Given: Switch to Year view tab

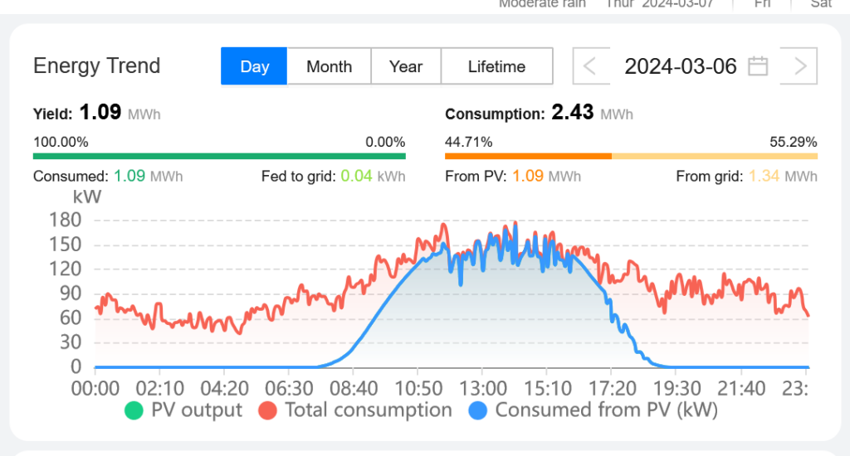Looking at the screenshot, I should click(x=406, y=66).
